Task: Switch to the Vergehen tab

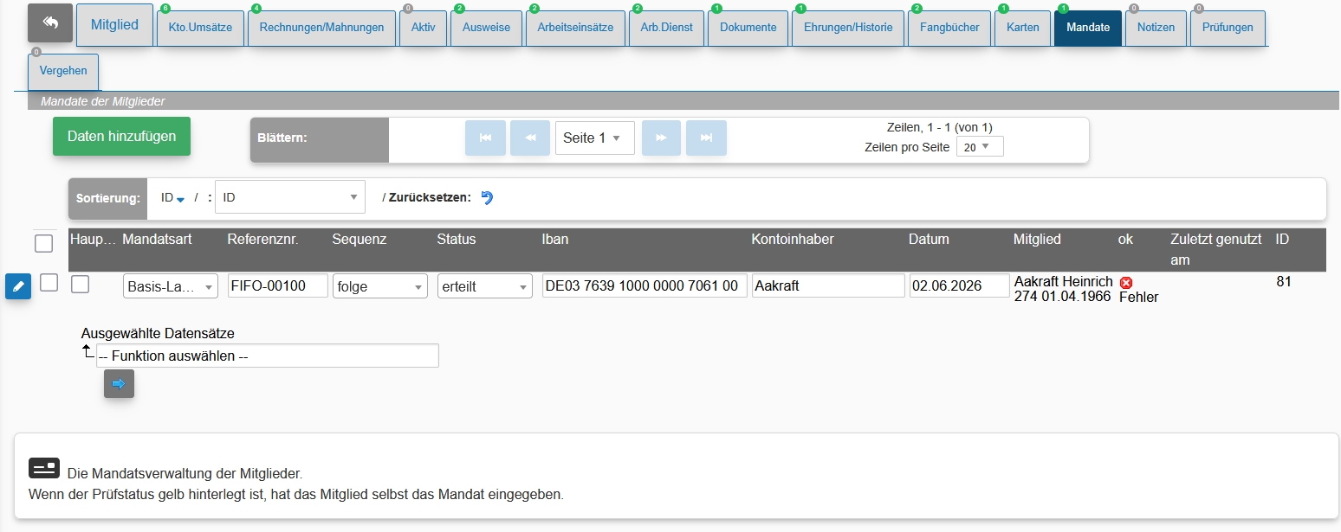Action: click(63, 71)
